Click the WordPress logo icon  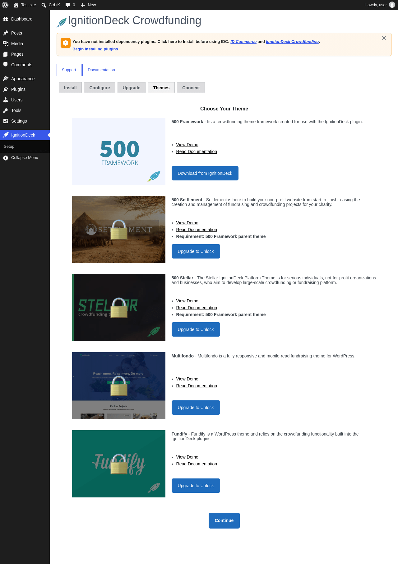[x=5, y=5]
